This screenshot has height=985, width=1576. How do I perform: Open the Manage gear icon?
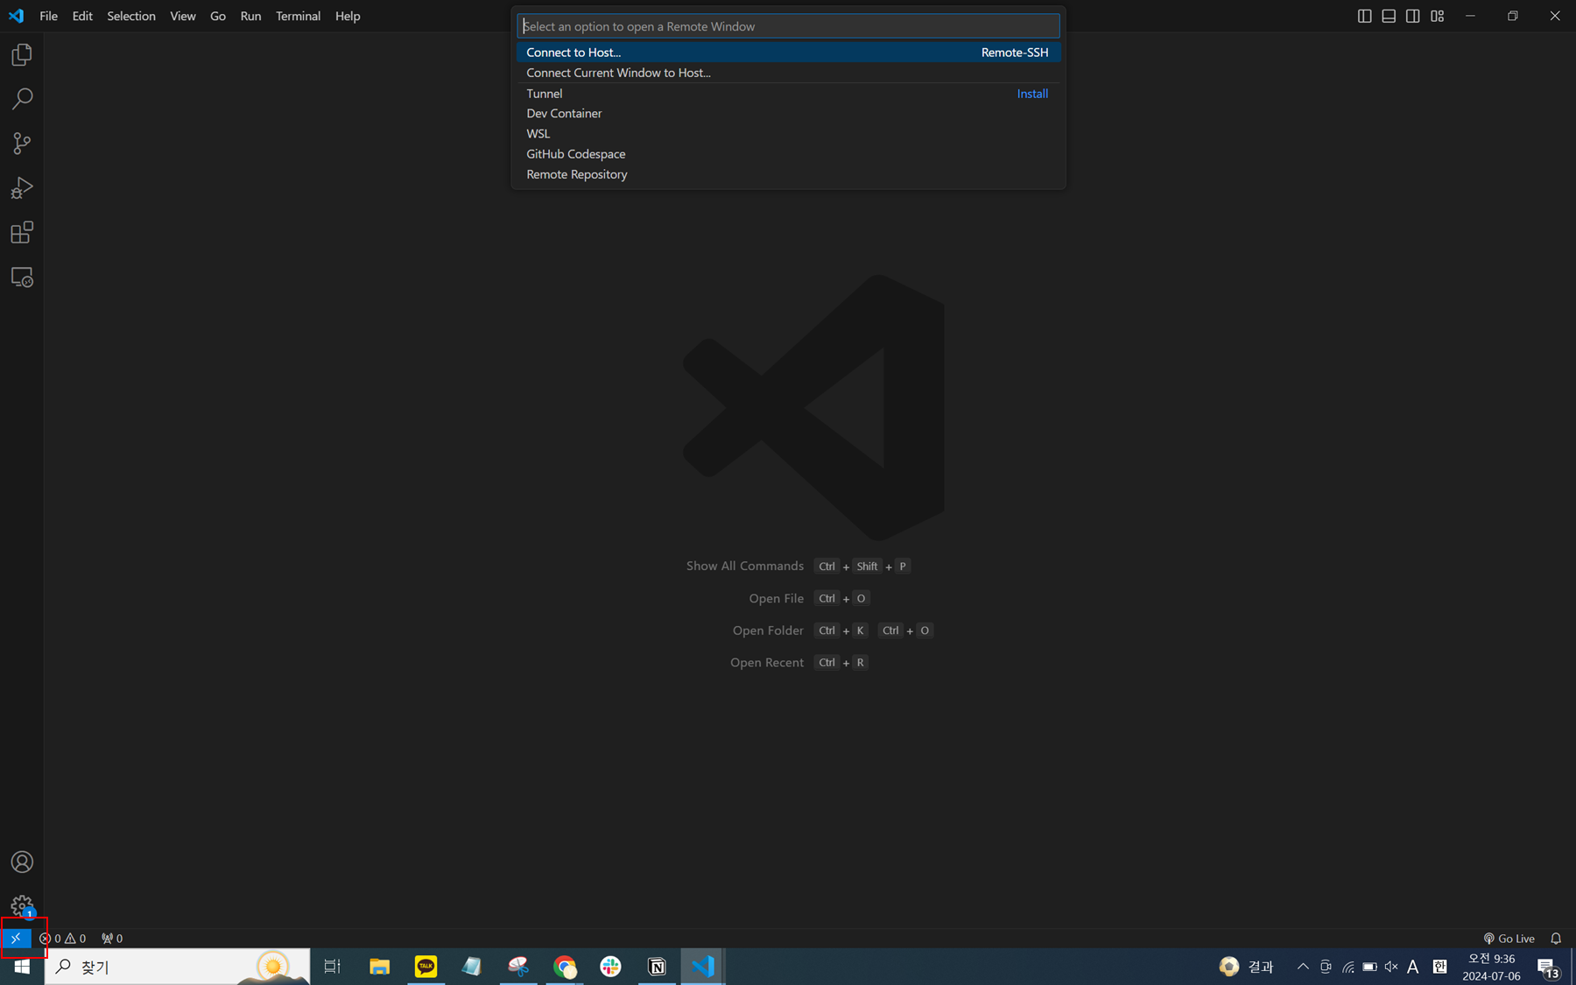coord(22,906)
